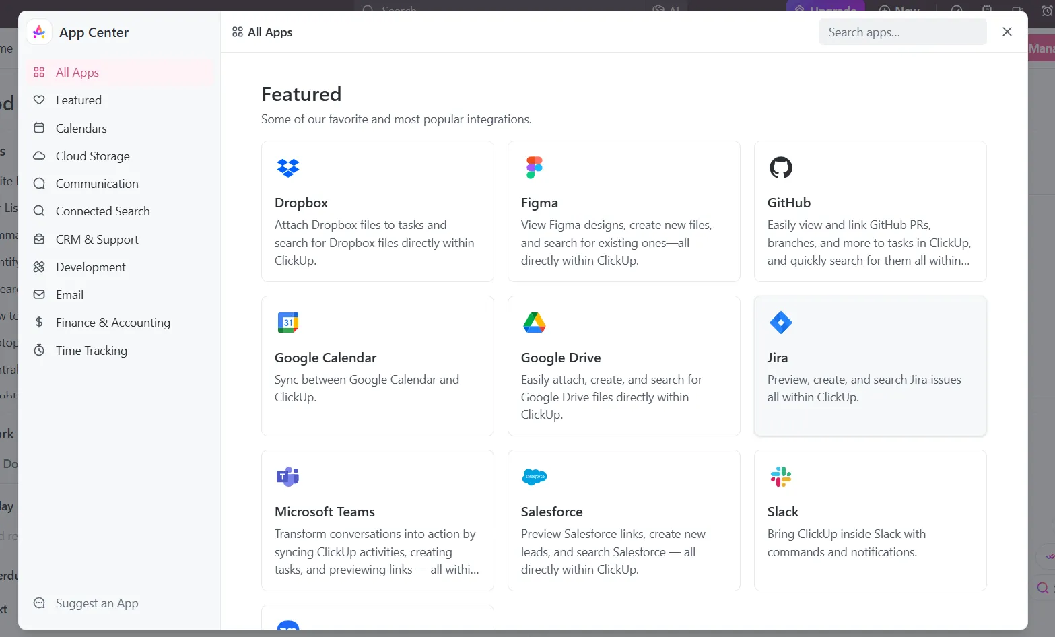Screen dimensions: 1055x637
Task: Open the Dropbox integration title
Action: click(x=301, y=203)
